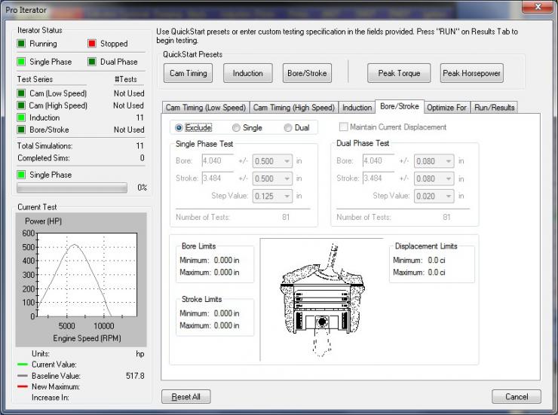Open the Induction tab

pyautogui.click(x=357, y=107)
